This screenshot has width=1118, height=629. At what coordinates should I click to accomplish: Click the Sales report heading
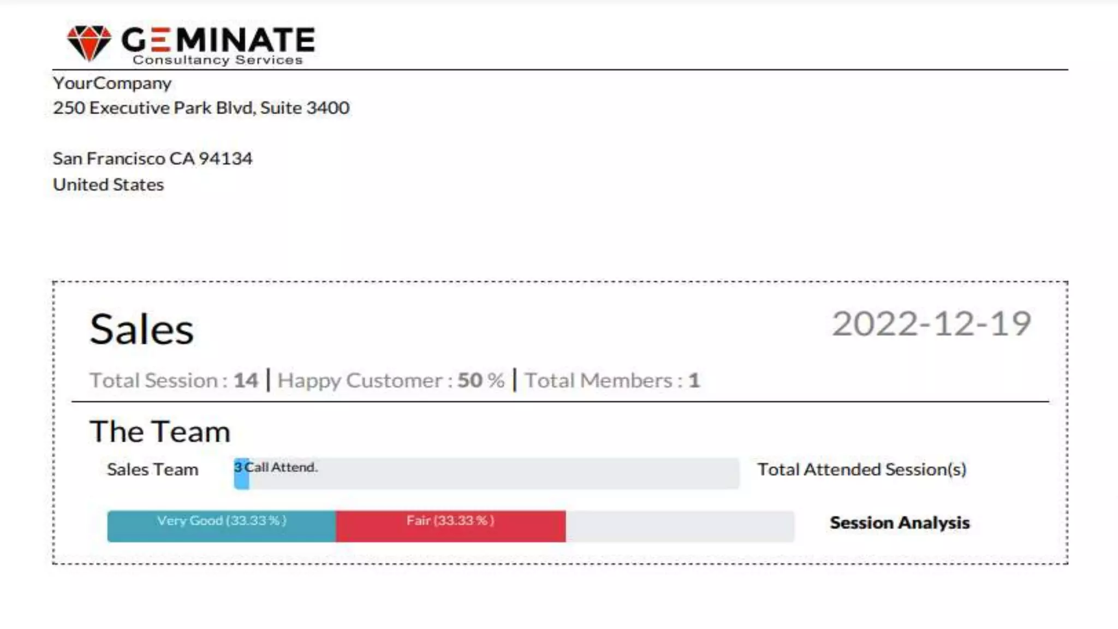click(x=142, y=329)
